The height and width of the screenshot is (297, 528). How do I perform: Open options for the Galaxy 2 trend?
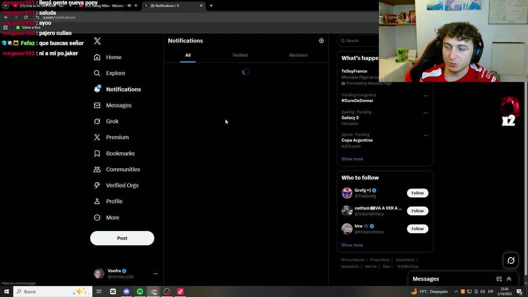coord(426,113)
